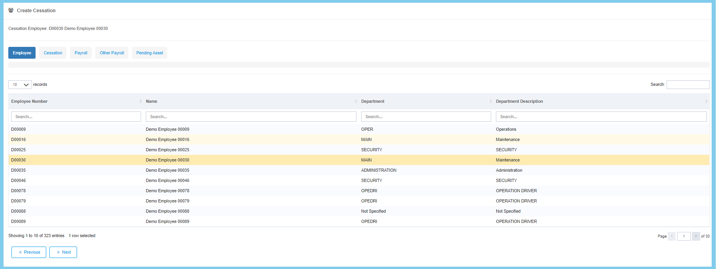Screen dimensions: 716x269
Task: Click the Employee tab
Action: (x=22, y=53)
